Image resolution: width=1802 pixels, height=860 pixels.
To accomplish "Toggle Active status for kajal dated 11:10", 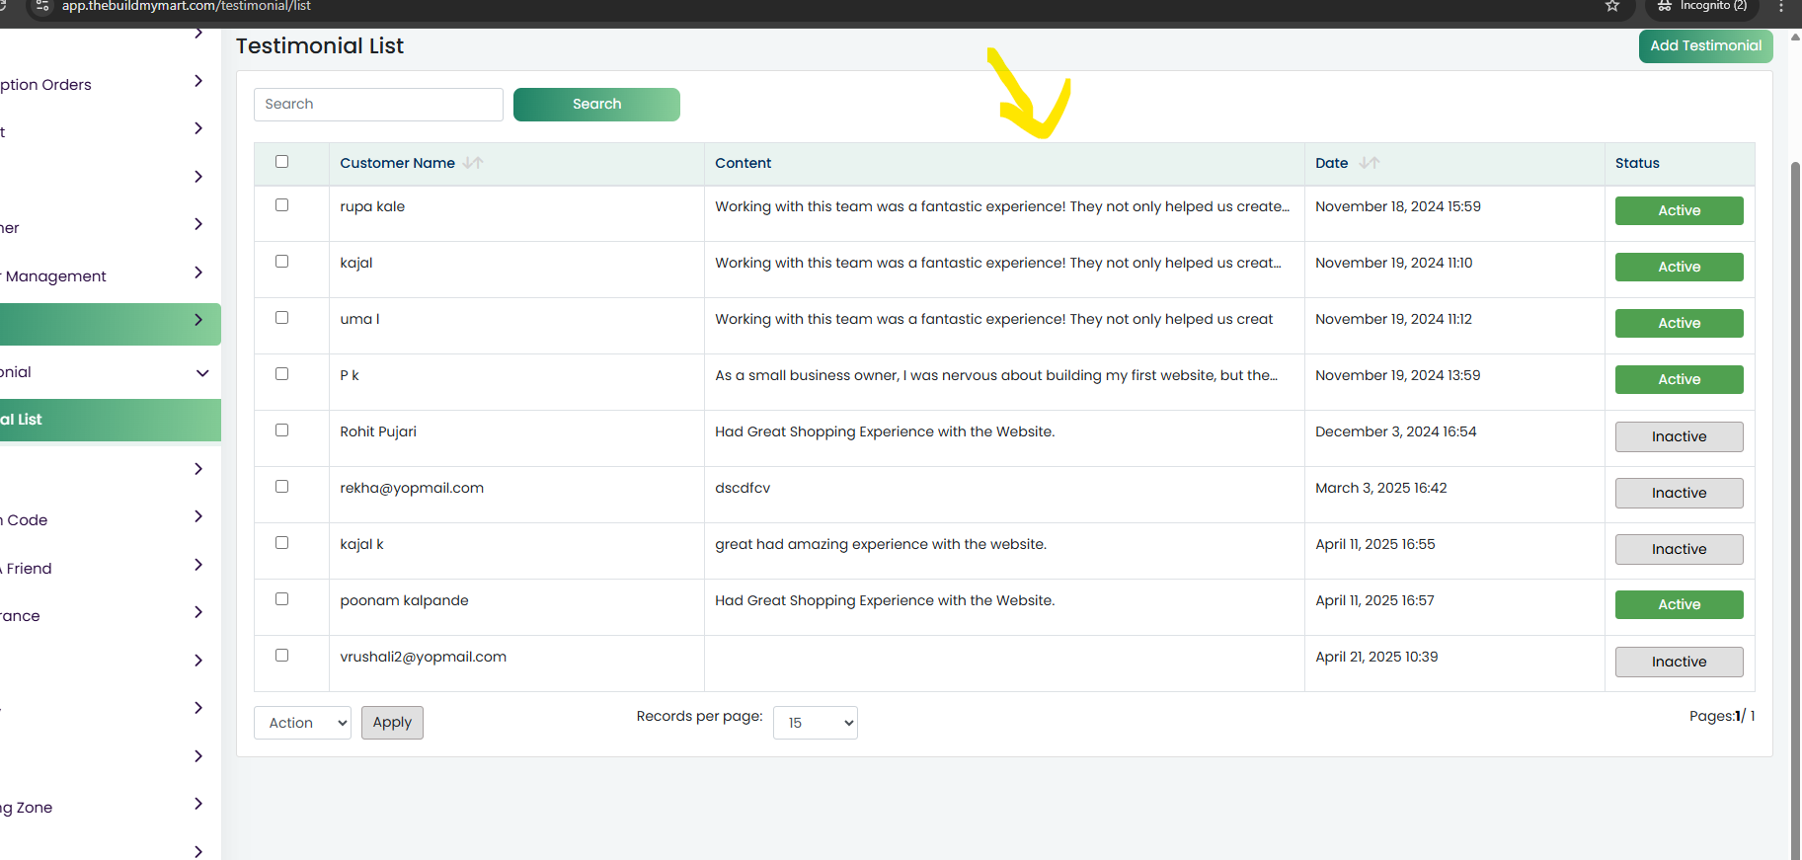I will 1679,267.
